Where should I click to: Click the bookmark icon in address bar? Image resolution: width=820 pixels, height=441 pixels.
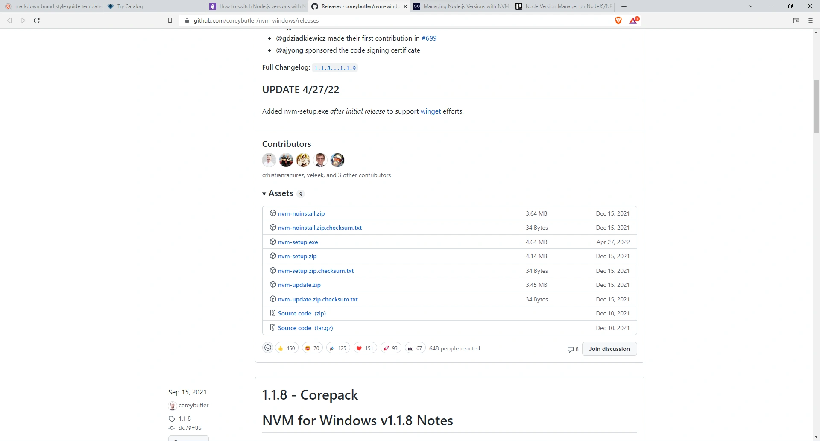coord(170,20)
